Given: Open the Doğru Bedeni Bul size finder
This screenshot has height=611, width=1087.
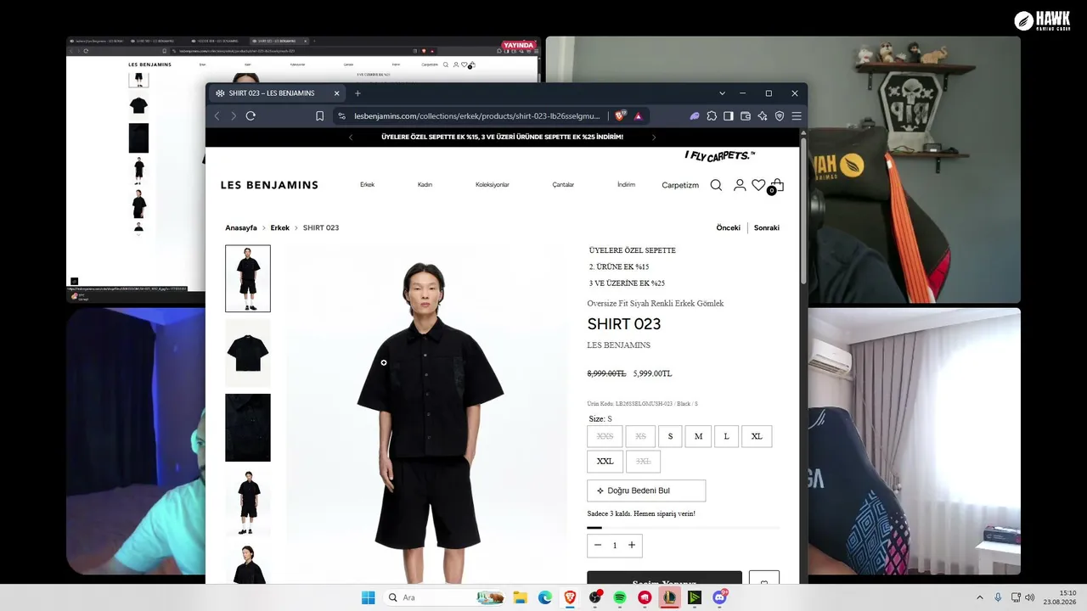Looking at the screenshot, I should point(646,490).
